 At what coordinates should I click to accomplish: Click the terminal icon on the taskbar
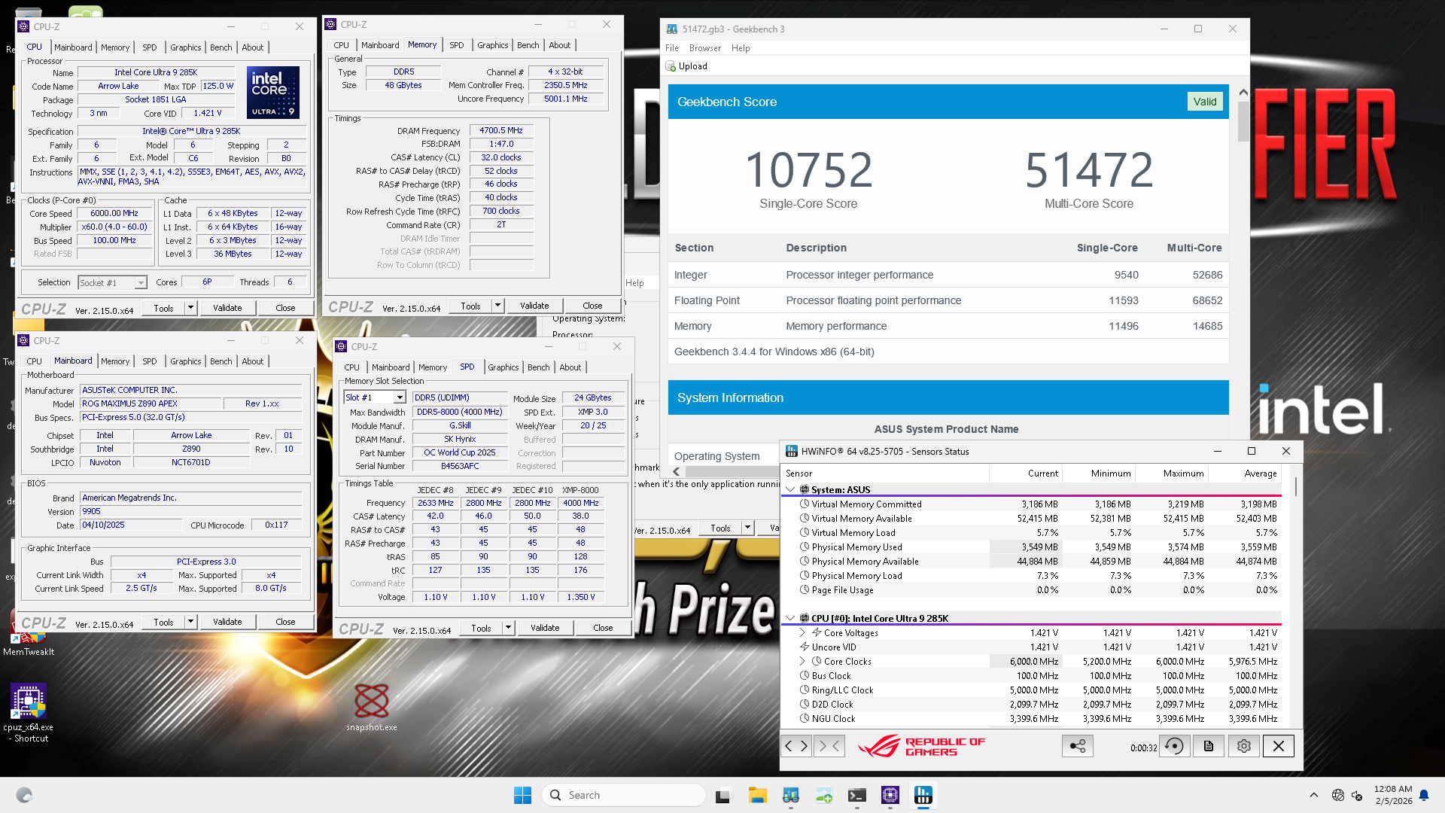coord(856,795)
